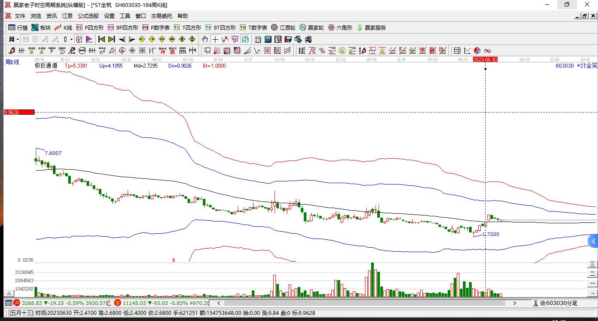The width and height of the screenshot is (598, 321).
Task: Switch to the K线 chart view
Action: [x=63, y=27]
